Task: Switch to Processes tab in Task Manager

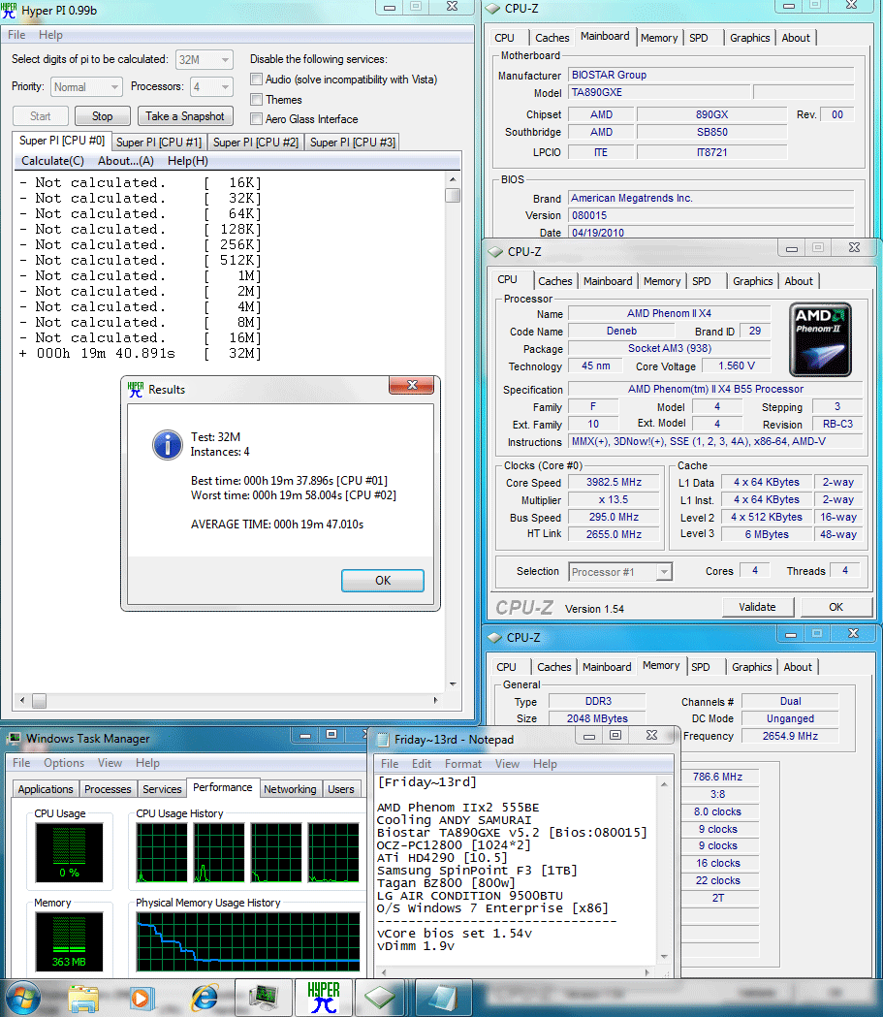Action: [108, 789]
